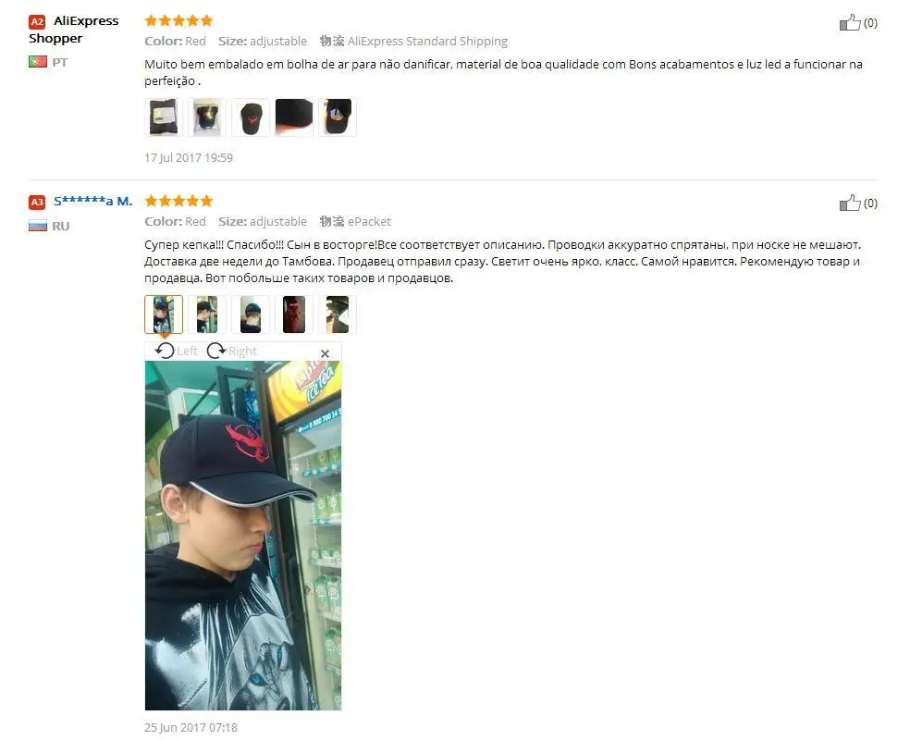The image size is (910, 740).
Task: Click the Russia flag icon
Action: pyautogui.click(x=38, y=225)
